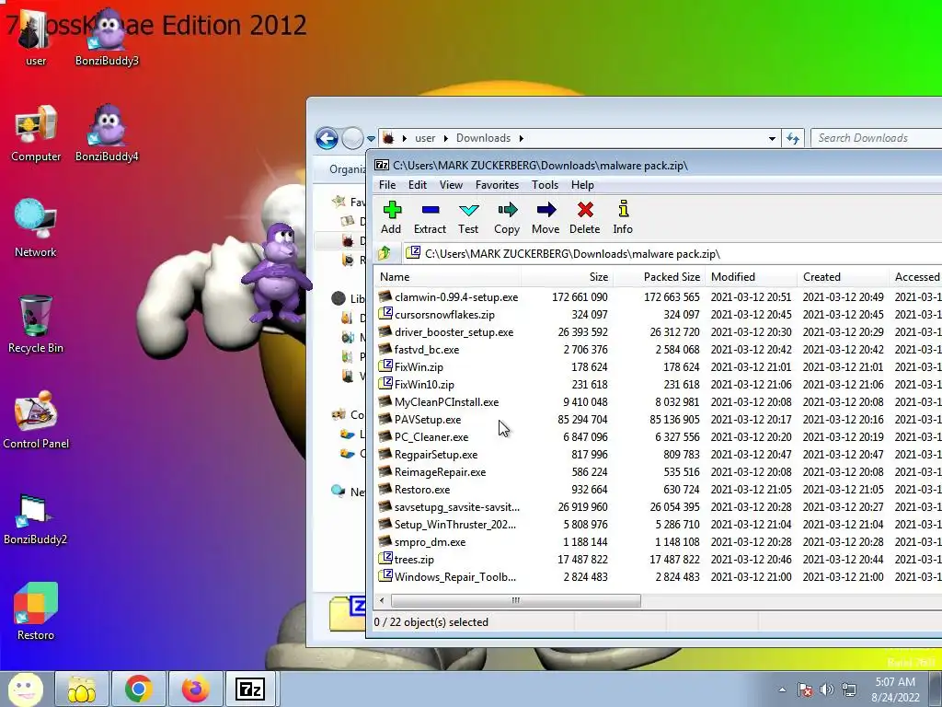Open the Organize menu in Explorer
The height and width of the screenshot is (707, 942).
click(347, 169)
